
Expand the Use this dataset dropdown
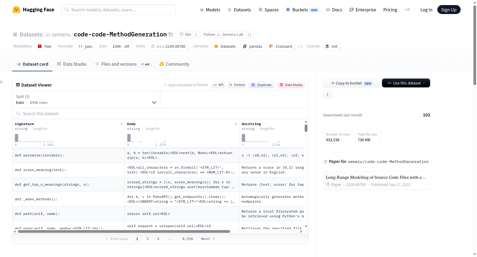tap(406, 83)
